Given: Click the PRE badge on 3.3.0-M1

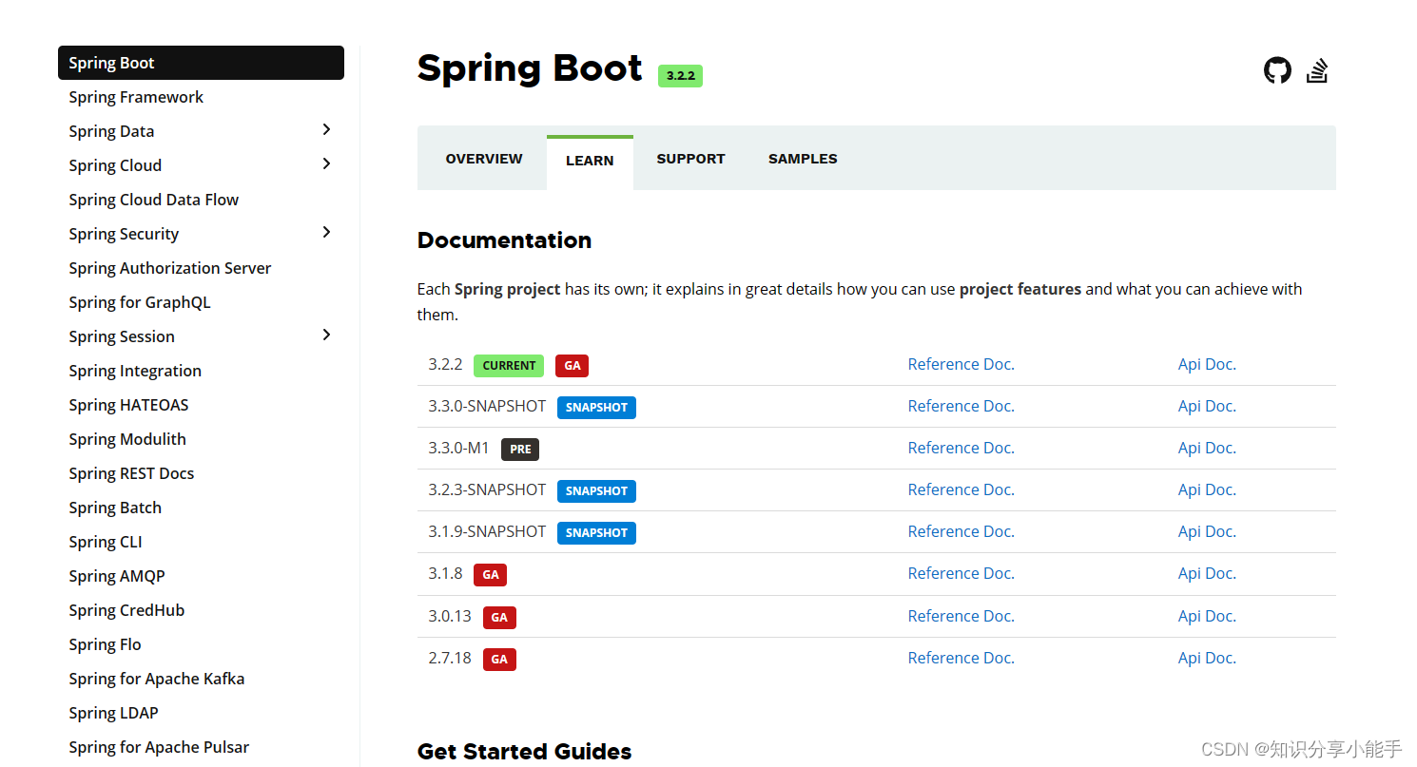Looking at the screenshot, I should 520,450.
